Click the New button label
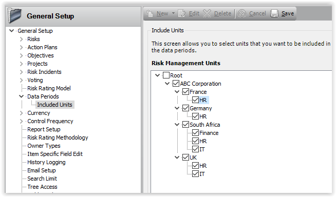 [162, 13]
